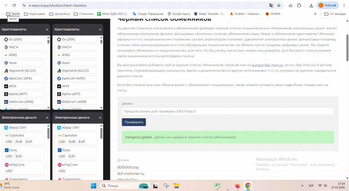Select API3 in the right crypto list

click(x=76, y=86)
